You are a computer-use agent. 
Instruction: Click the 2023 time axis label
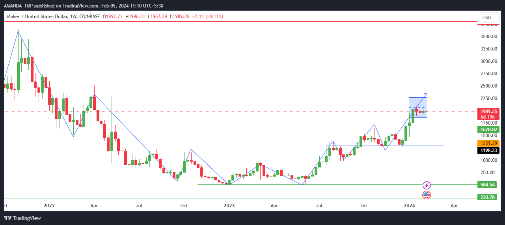tap(229, 206)
